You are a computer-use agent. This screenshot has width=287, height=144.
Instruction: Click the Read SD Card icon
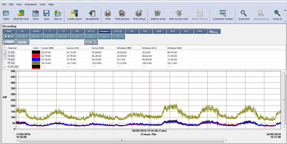(21, 13)
